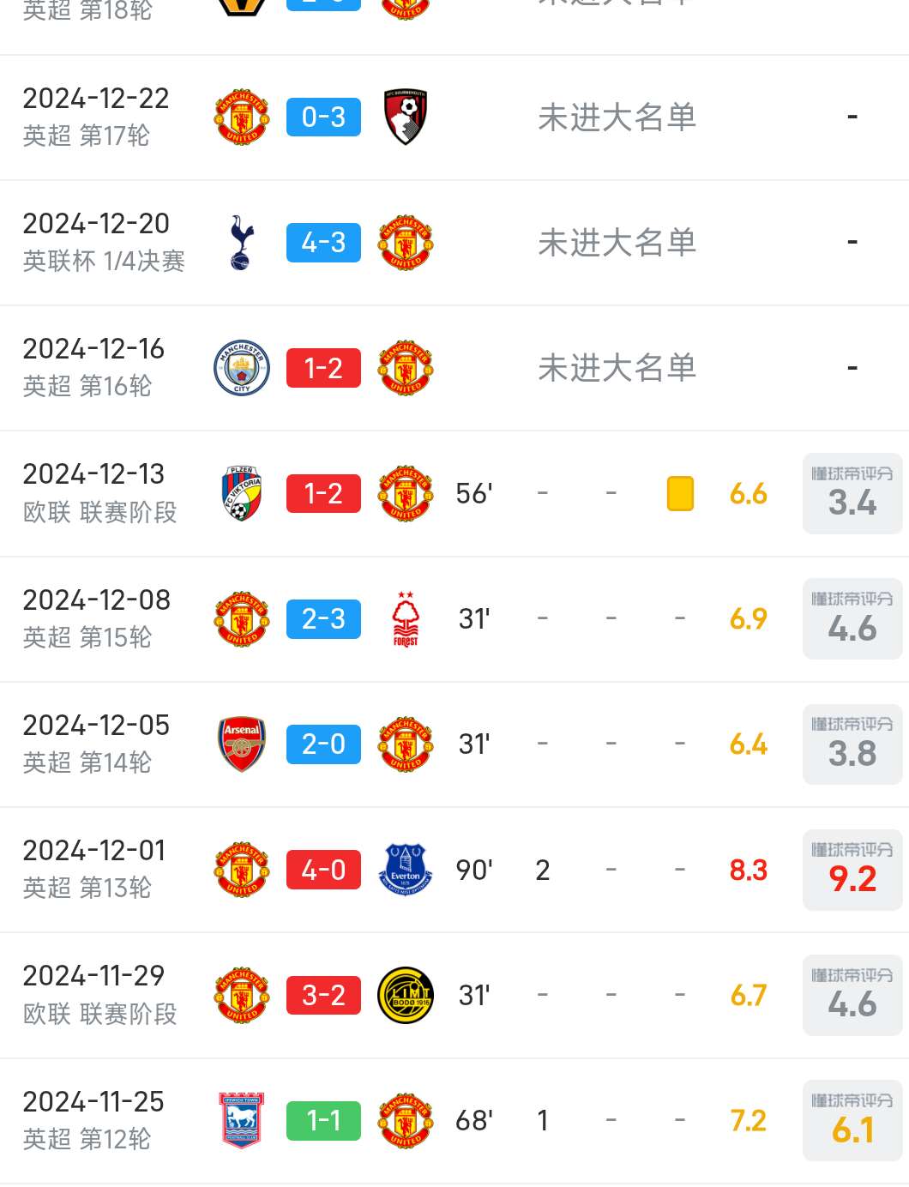Tap the Bournemouth club crest
This screenshot has width=909, height=1187.
click(406, 117)
